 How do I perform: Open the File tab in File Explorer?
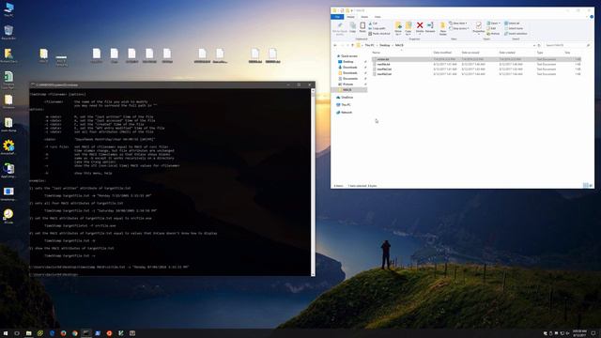pos(337,17)
